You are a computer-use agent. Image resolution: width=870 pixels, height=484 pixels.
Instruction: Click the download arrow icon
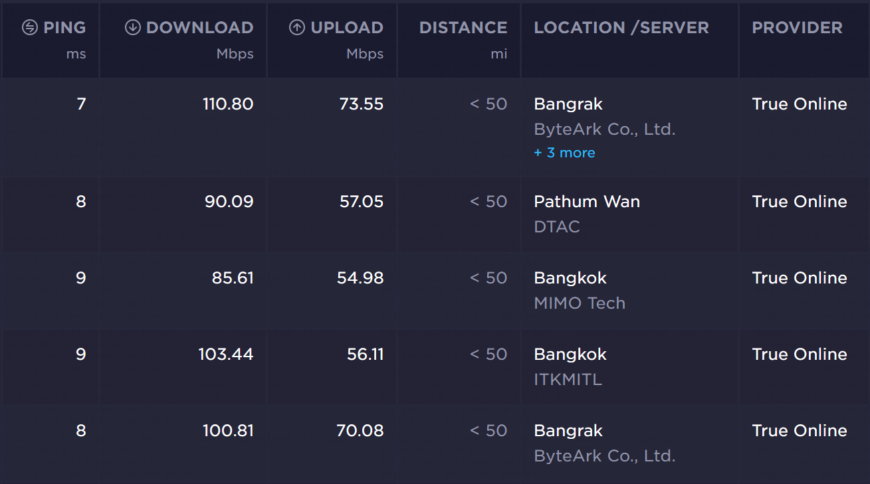(133, 28)
